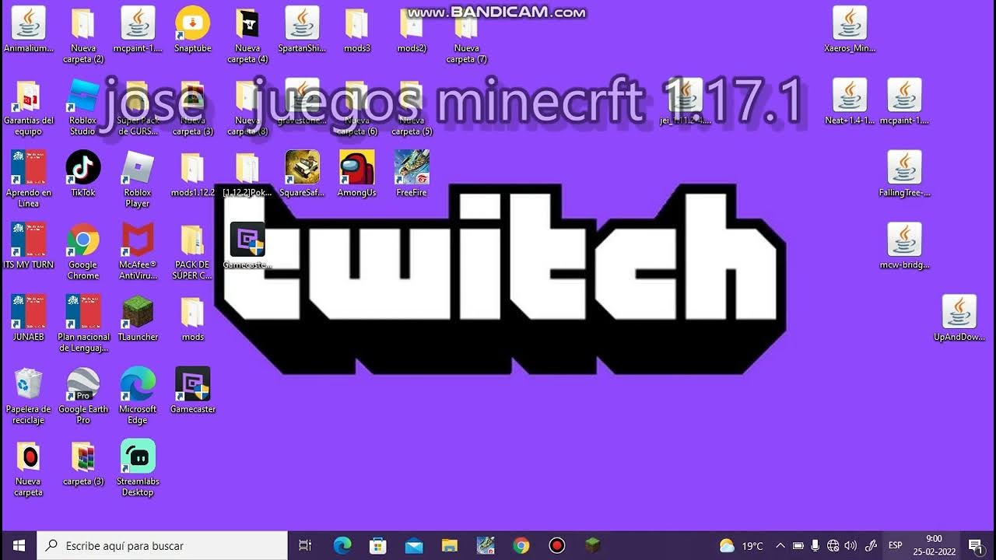Open McAfee AntiVirus shortcut
Screen dimensions: 996x560
[x=138, y=240]
